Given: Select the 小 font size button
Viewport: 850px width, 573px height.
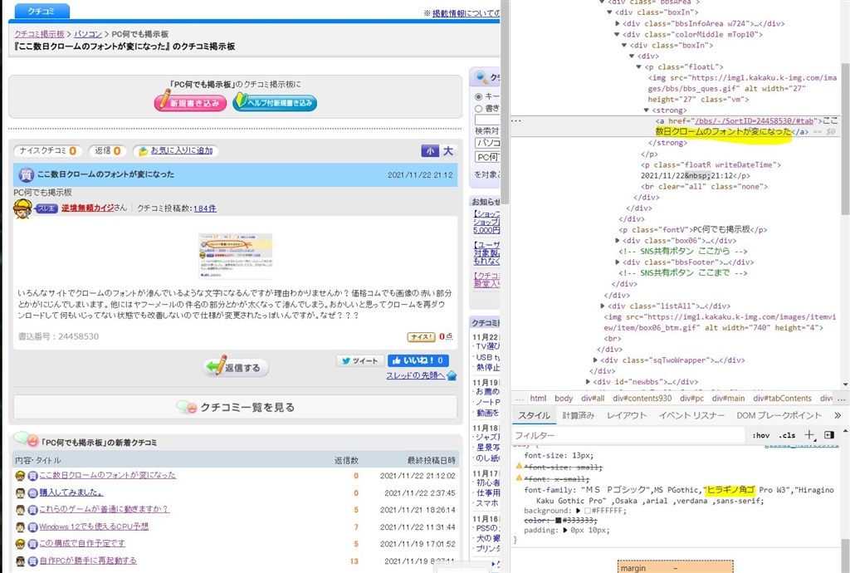Looking at the screenshot, I should click(430, 151).
